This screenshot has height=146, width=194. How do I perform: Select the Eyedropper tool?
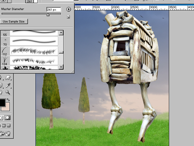point(8,85)
